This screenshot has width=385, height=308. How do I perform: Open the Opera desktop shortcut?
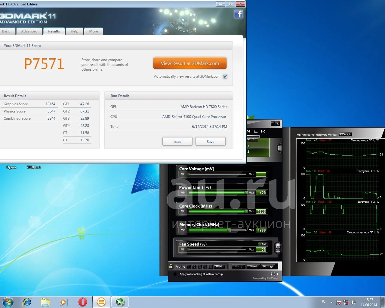tap(11, 167)
